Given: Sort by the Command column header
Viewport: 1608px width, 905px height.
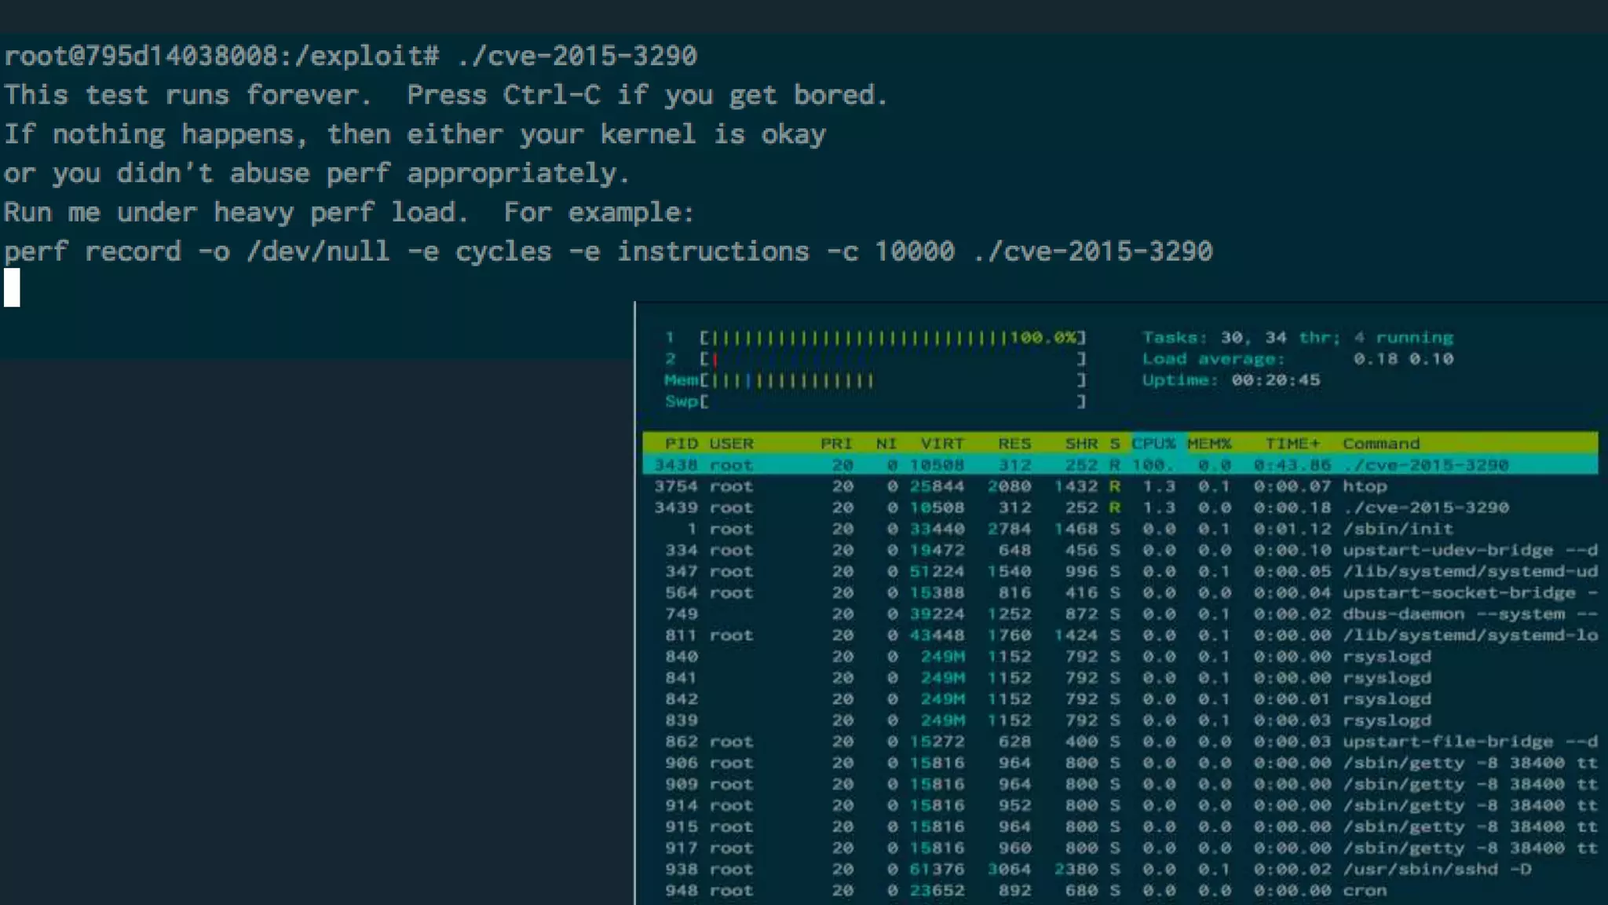Looking at the screenshot, I should click(x=1380, y=443).
